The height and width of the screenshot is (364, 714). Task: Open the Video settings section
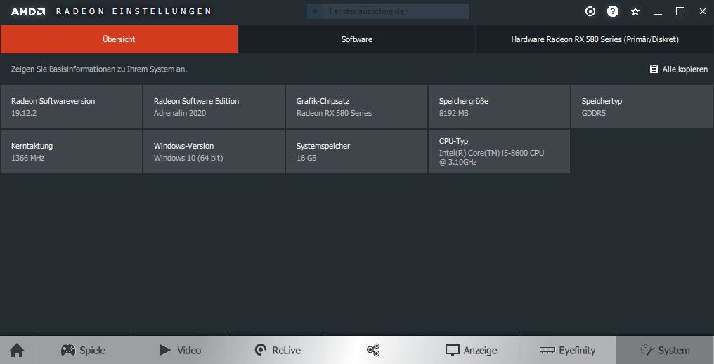(180, 350)
